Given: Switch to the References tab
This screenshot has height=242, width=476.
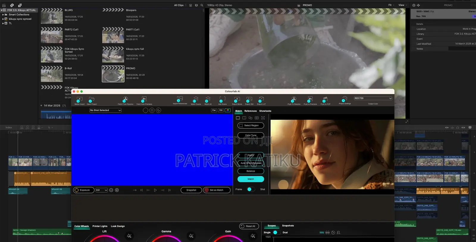Looking at the screenshot, I should click(250, 111).
